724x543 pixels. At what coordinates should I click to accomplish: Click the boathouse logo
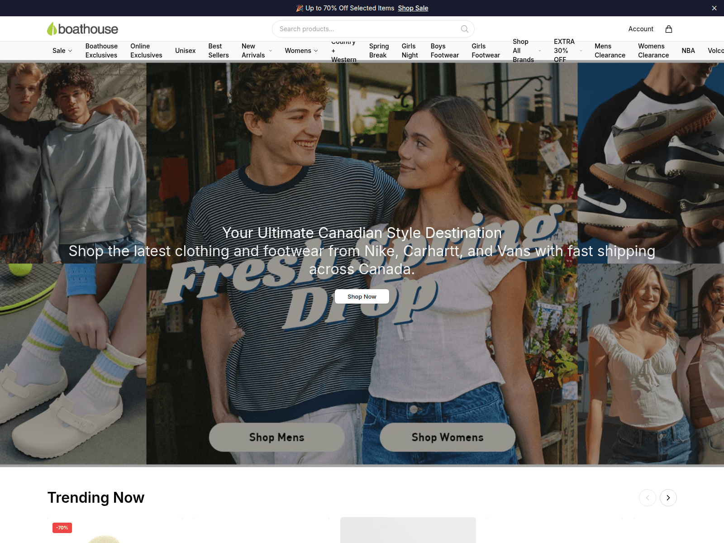point(82,29)
